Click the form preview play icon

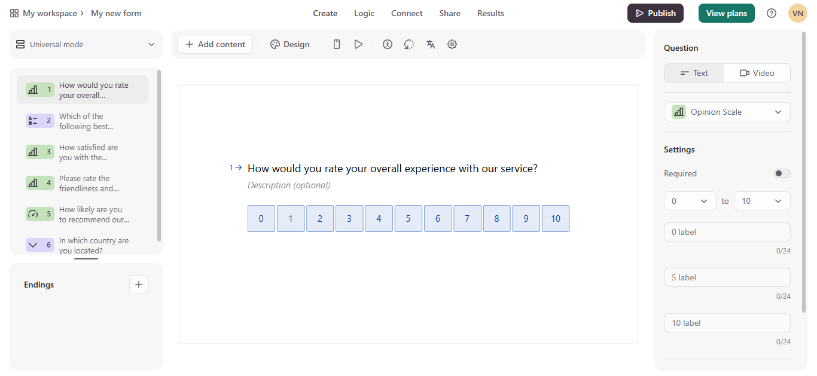358,44
